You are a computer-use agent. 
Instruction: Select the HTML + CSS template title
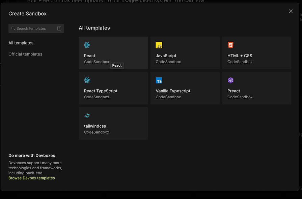point(240,56)
